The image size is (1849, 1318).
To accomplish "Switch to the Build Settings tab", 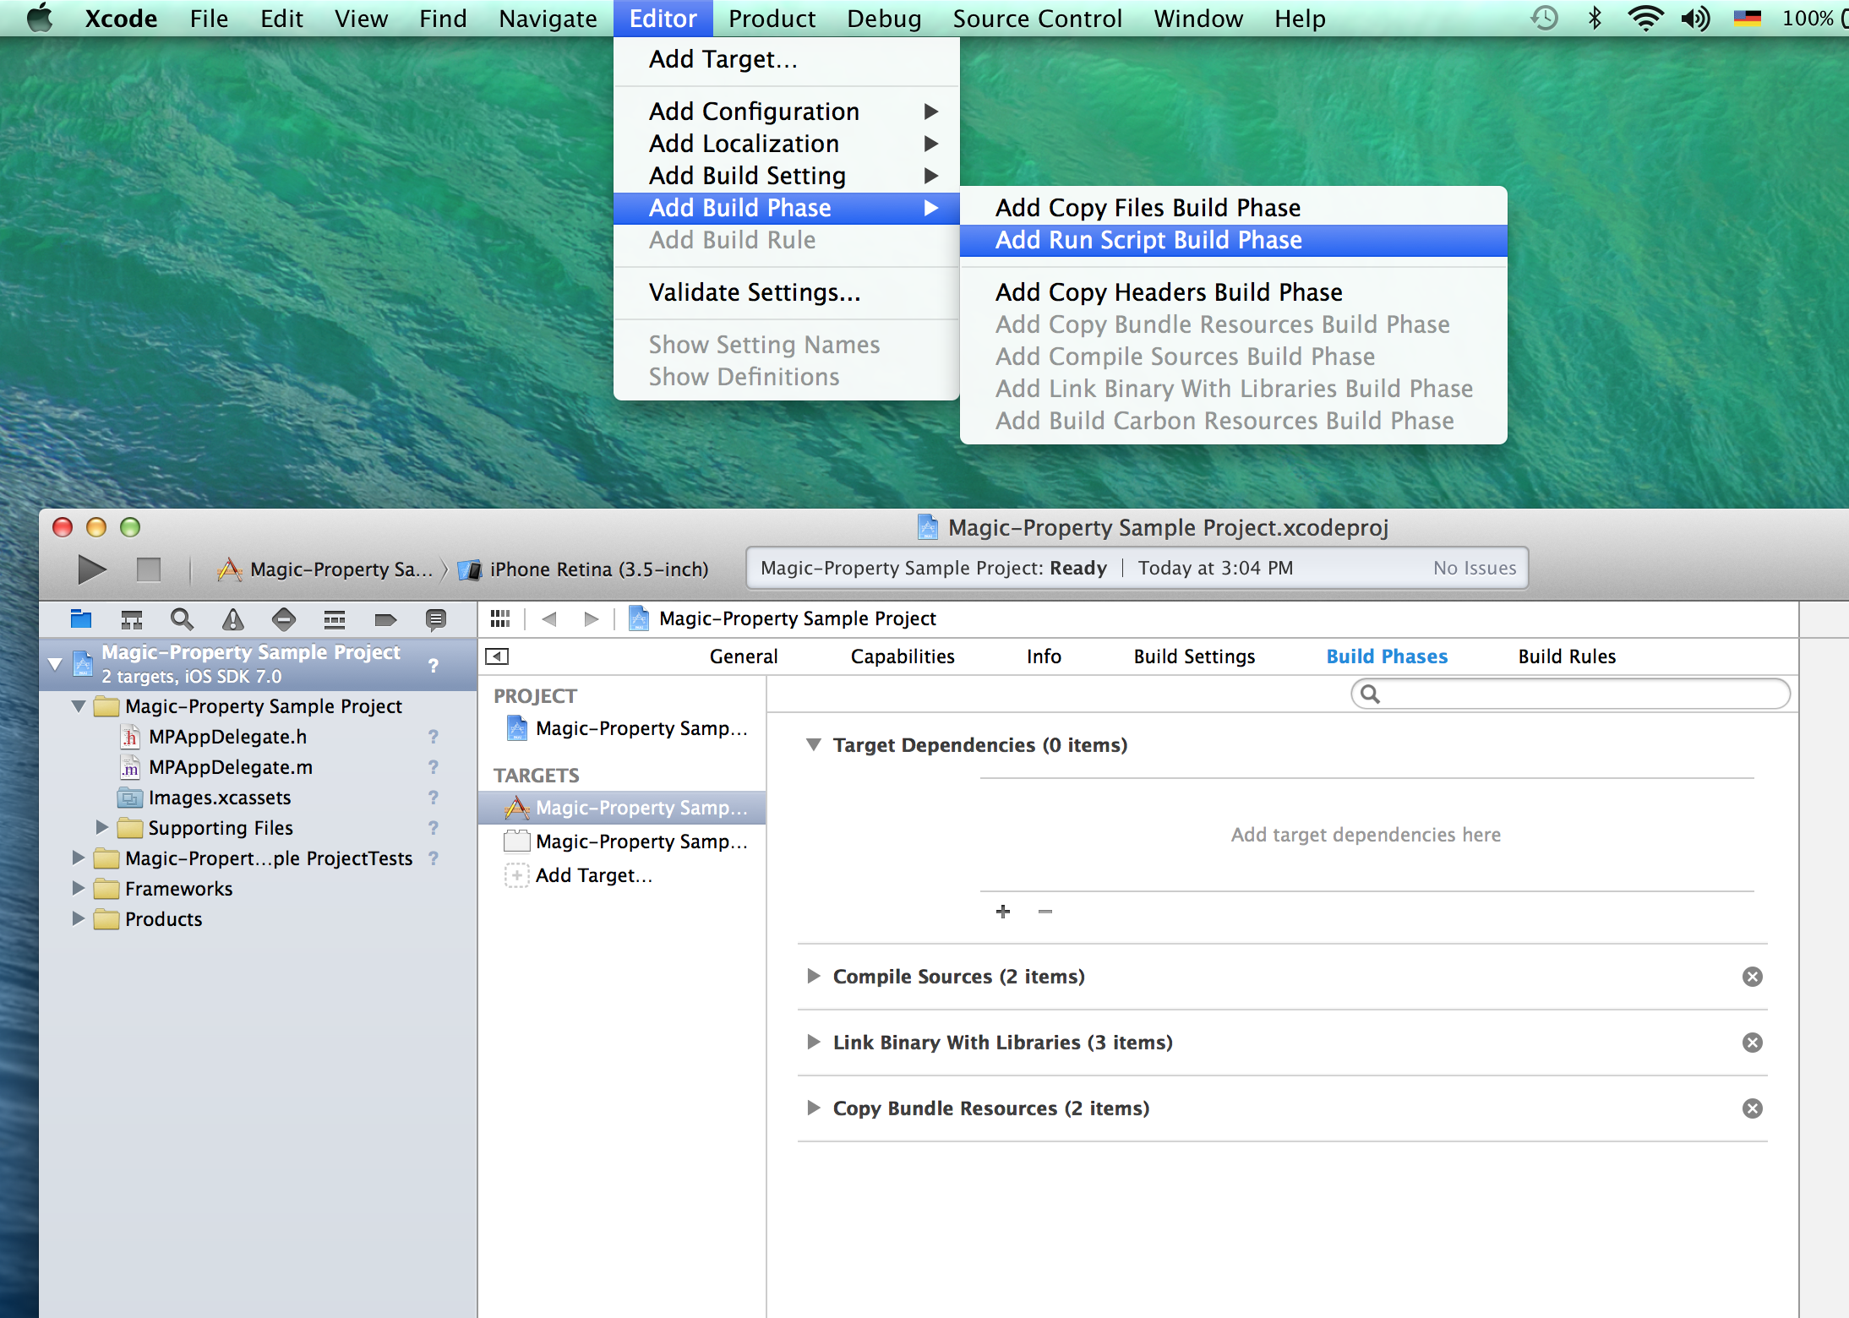I will pos(1194,656).
